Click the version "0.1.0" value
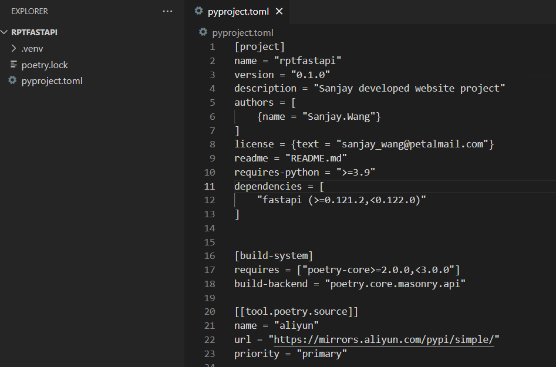 311,75
